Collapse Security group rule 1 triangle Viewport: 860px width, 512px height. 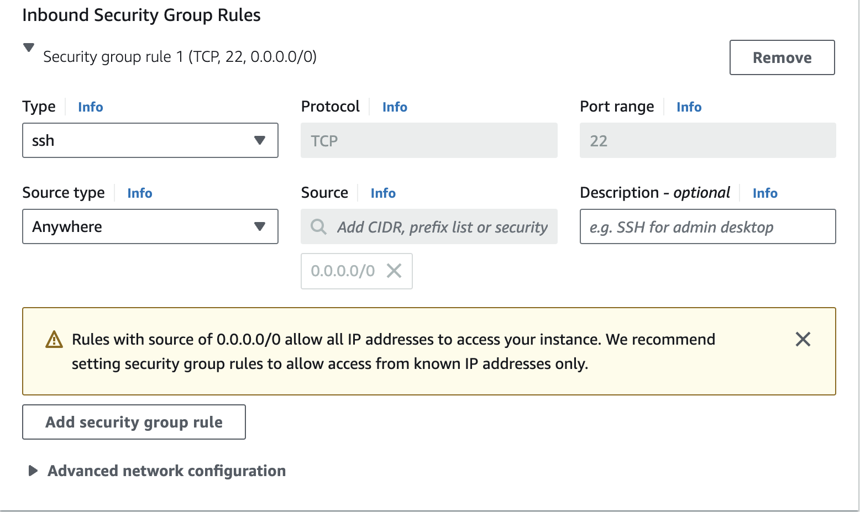29,47
